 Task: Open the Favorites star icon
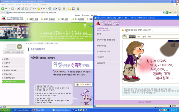(x=42, y=9)
